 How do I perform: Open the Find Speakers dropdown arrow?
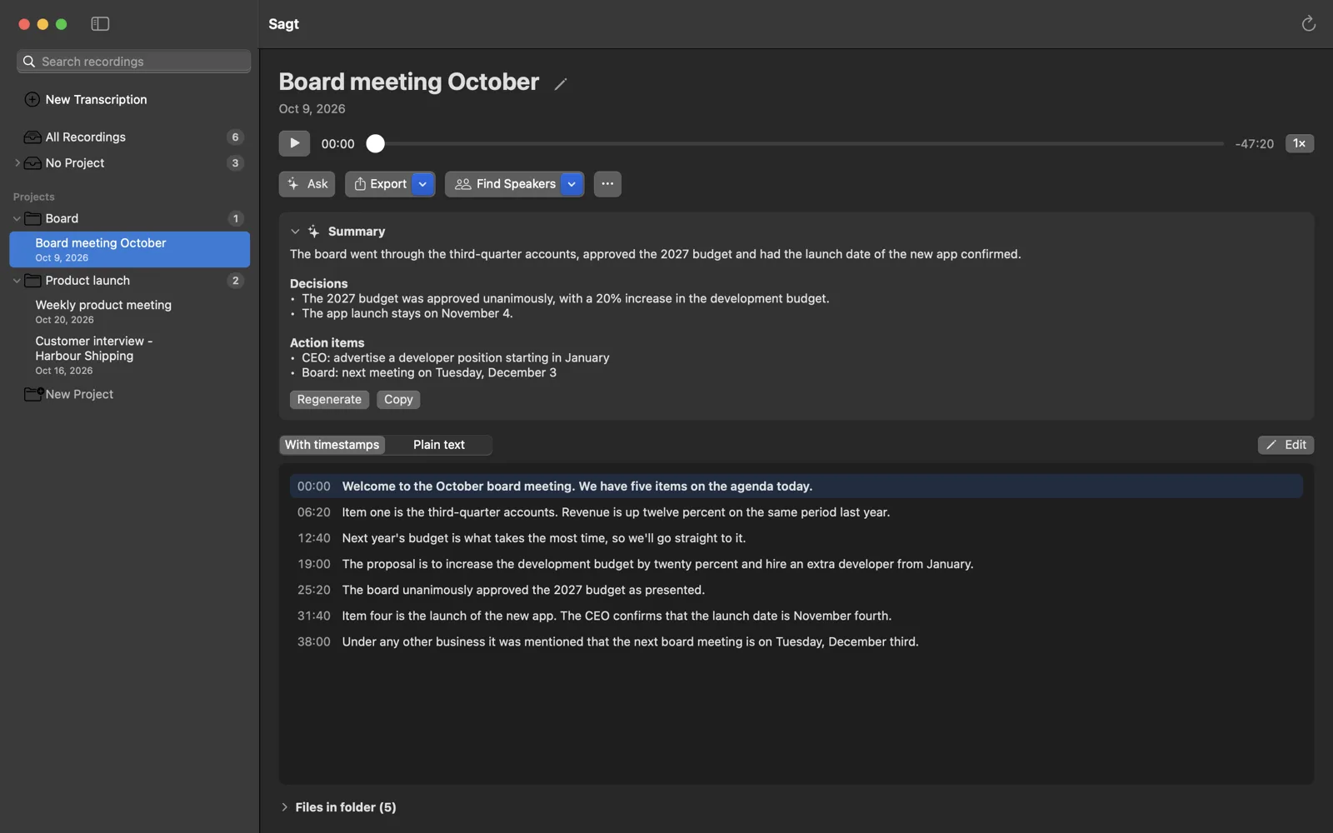572,184
